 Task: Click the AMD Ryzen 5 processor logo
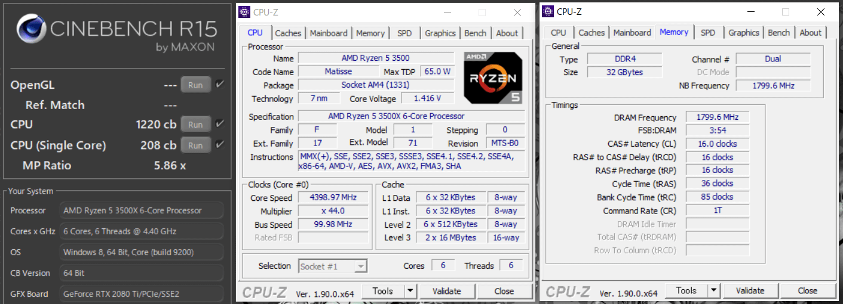click(x=493, y=77)
